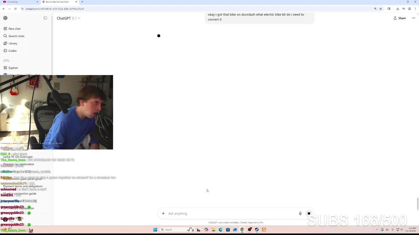Click the site information icon in address bar
The width and height of the screenshot is (419, 235).
(22, 9)
